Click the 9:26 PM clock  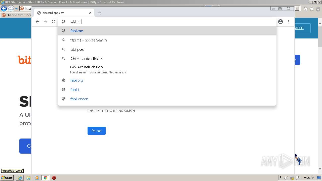[x=309, y=178]
